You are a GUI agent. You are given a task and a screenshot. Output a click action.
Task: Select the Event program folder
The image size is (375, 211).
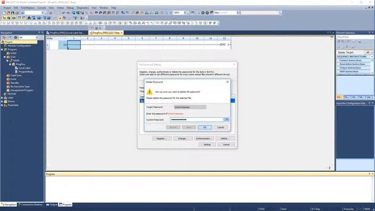[13, 79]
